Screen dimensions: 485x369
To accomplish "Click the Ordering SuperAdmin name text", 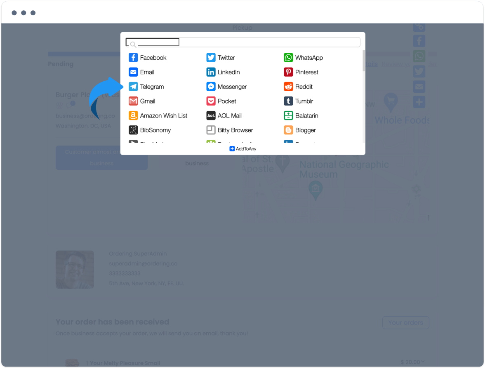I will [x=138, y=254].
